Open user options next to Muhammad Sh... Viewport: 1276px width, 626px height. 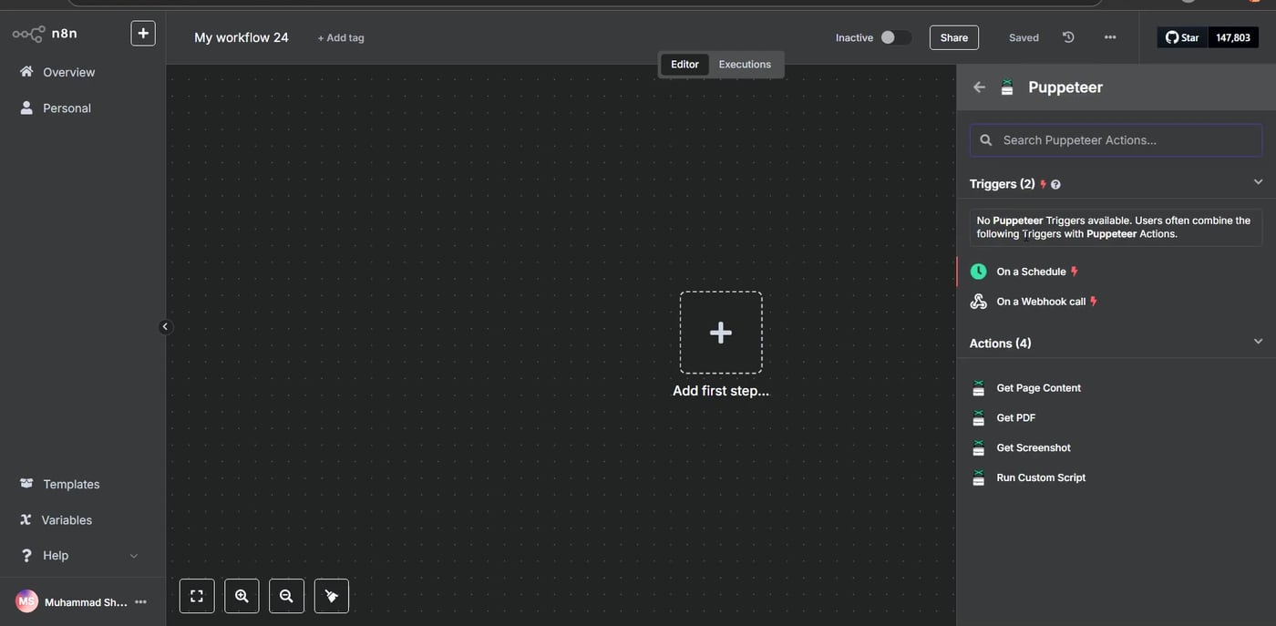click(x=140, y=602)
